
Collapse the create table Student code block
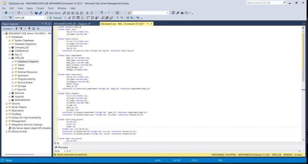pos(57,93)
